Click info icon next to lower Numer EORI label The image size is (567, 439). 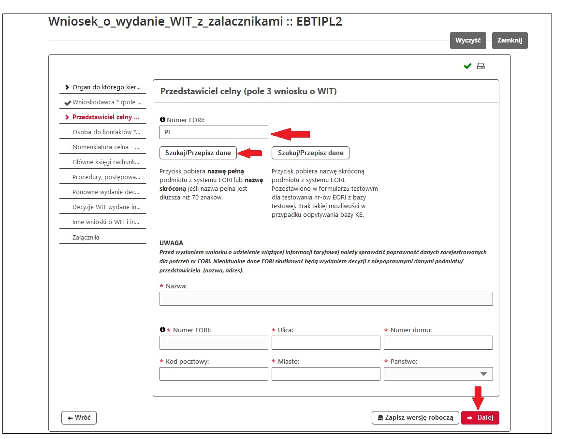click(x=163, y=328)
